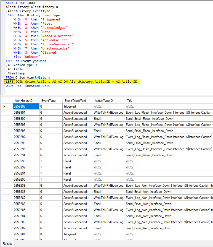This screenshot has width=213, height=247.
Task: Select cell with AlertHistoryID 2659286
Action: [26, 204]
